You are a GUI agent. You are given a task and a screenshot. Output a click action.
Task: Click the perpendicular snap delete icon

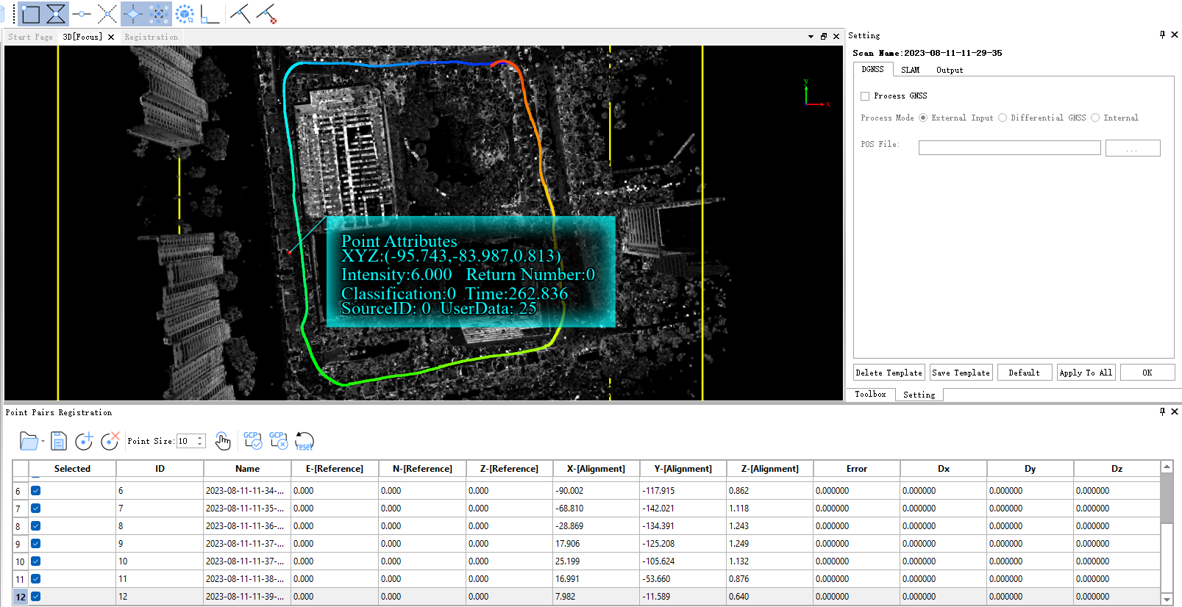pos(267,14)
